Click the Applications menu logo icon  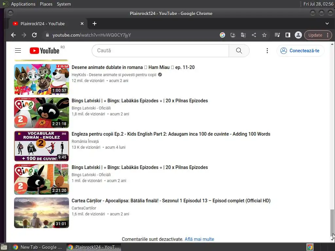6,4
